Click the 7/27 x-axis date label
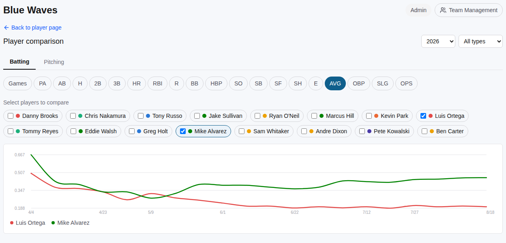Screen dimensions: 506x243 coord(414,212)
